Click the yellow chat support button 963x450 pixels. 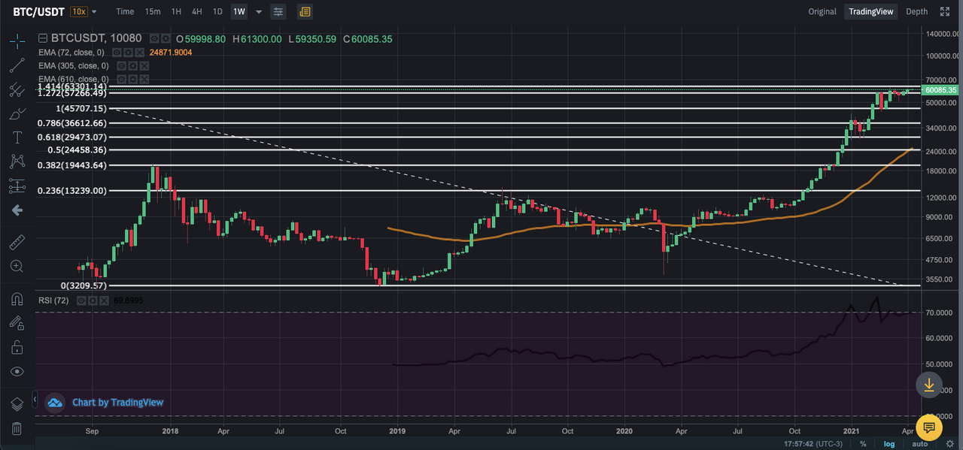pyautogui.click(x=929, y=427)
